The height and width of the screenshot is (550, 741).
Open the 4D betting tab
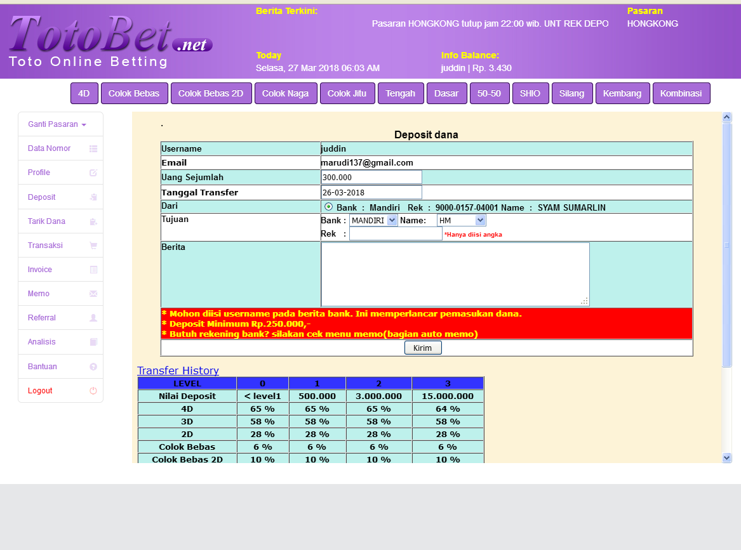point(84,93)
